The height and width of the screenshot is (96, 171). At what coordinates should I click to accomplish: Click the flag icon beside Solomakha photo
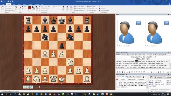pyautogui.click(x=138, y=23)
